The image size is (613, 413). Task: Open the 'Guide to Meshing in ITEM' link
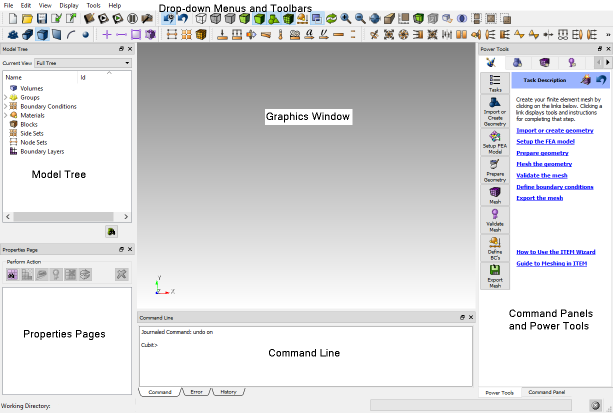pos(551,263)
